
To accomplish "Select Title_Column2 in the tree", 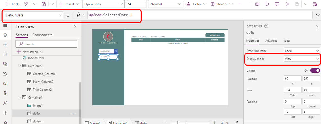I will coord(42,89).
